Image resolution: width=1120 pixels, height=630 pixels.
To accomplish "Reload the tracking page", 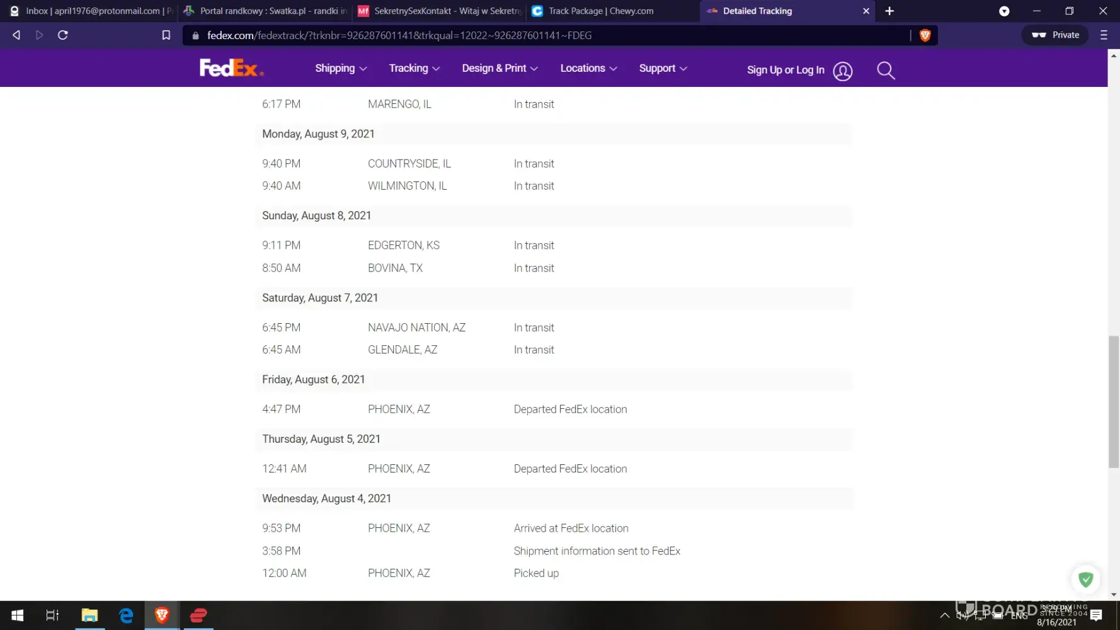I will (63, 35).
